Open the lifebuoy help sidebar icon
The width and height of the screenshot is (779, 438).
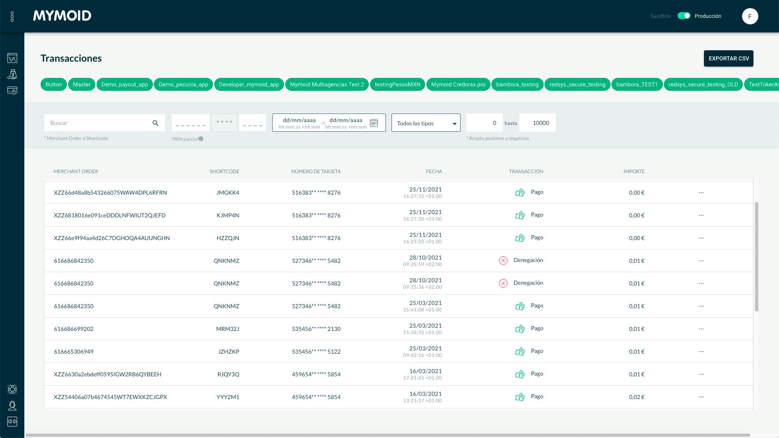pos(12,389)
